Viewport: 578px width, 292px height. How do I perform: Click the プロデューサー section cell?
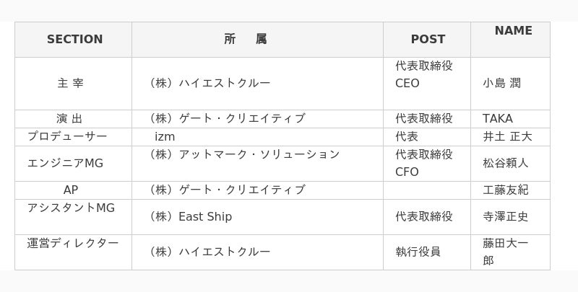tap(67, 136)
